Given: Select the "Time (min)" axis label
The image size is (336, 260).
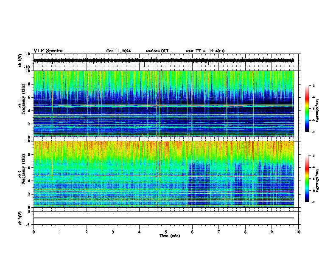Looking at the screenshot, I should coord(170,236).
